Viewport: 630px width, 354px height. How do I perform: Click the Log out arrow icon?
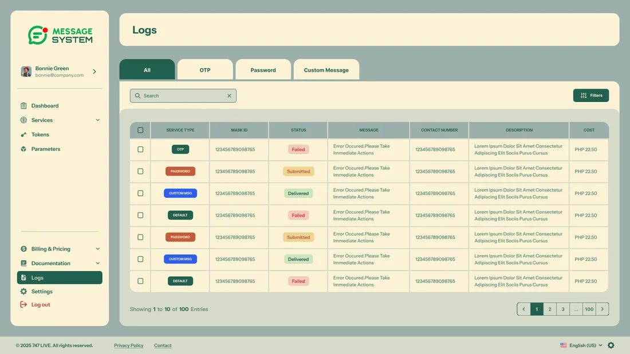pos(23,305)
